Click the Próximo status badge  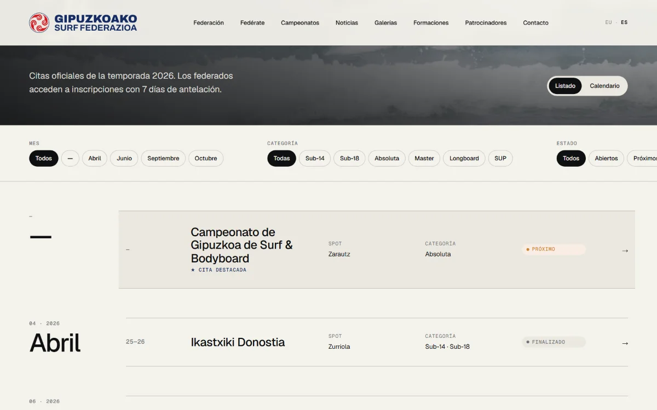pos(554,249)
